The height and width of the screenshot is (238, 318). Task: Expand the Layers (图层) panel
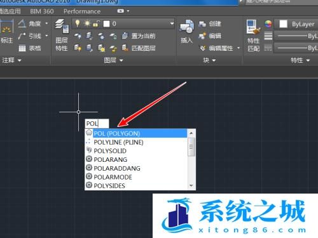[x=113, y=60]
